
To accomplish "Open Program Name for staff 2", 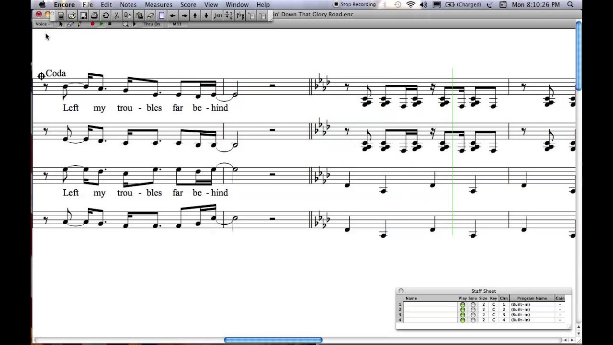I will tap(532, 310).
